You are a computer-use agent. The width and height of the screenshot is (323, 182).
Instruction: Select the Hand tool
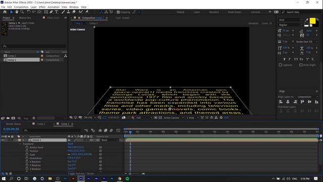click(17, 12)
